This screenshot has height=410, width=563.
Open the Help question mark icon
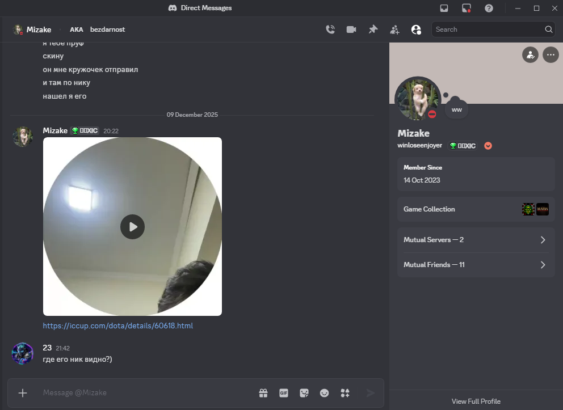(489, 9)
